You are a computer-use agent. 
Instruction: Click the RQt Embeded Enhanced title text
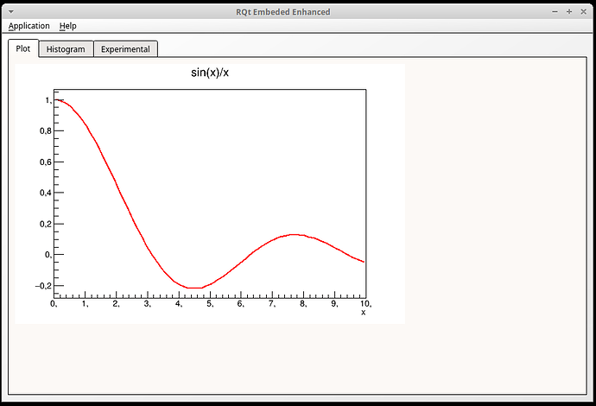[x=282, y=11]
